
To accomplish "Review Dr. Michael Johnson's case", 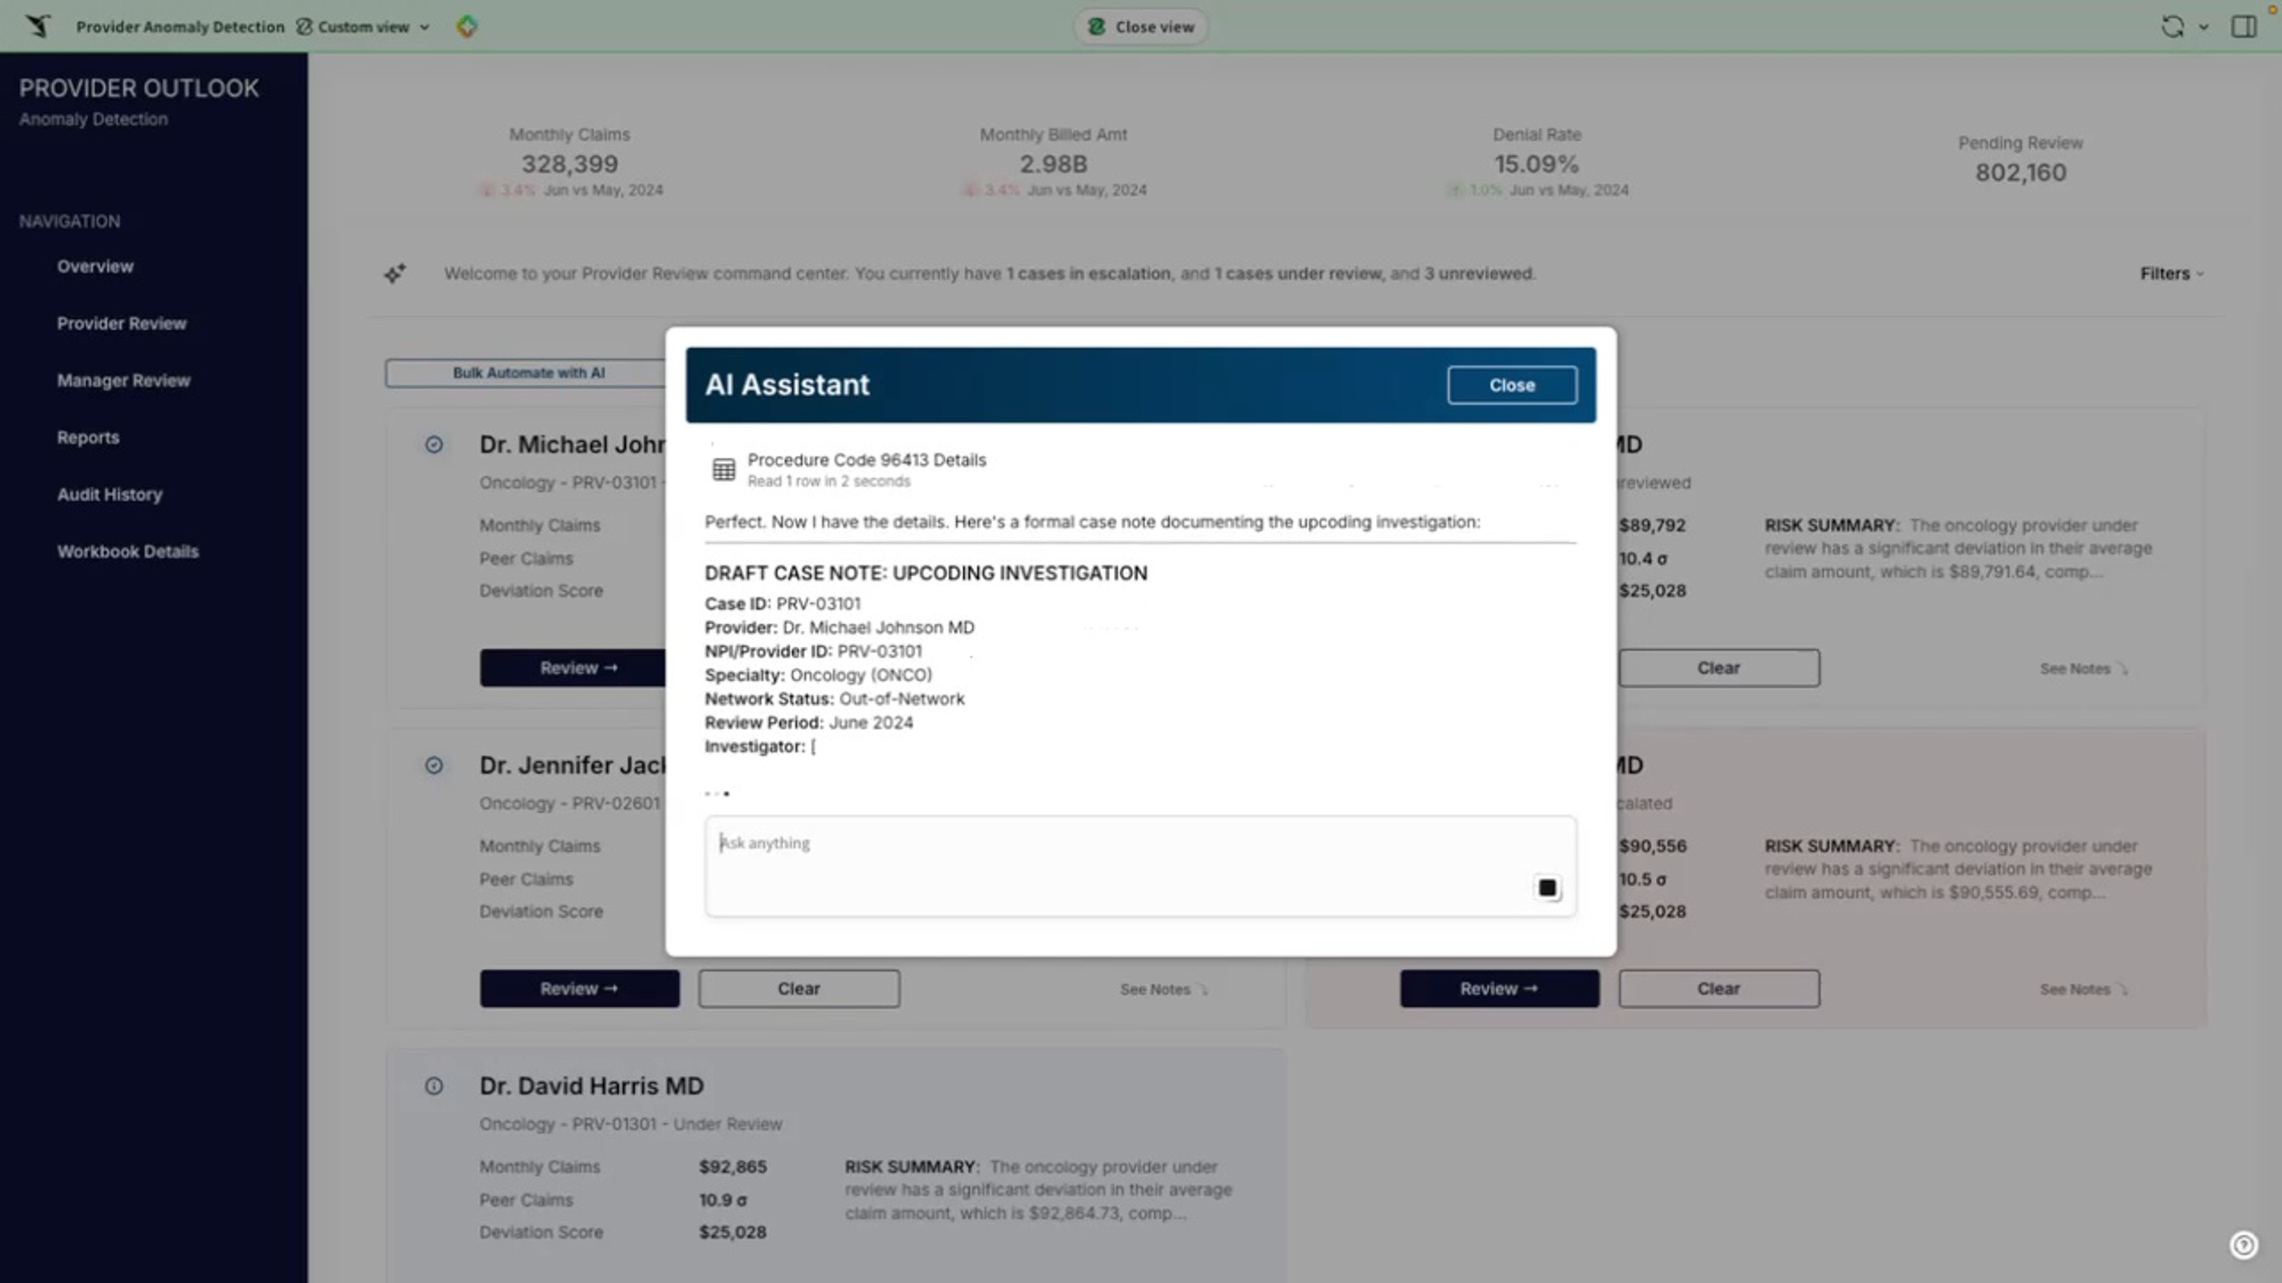I will tap(573, 668).
